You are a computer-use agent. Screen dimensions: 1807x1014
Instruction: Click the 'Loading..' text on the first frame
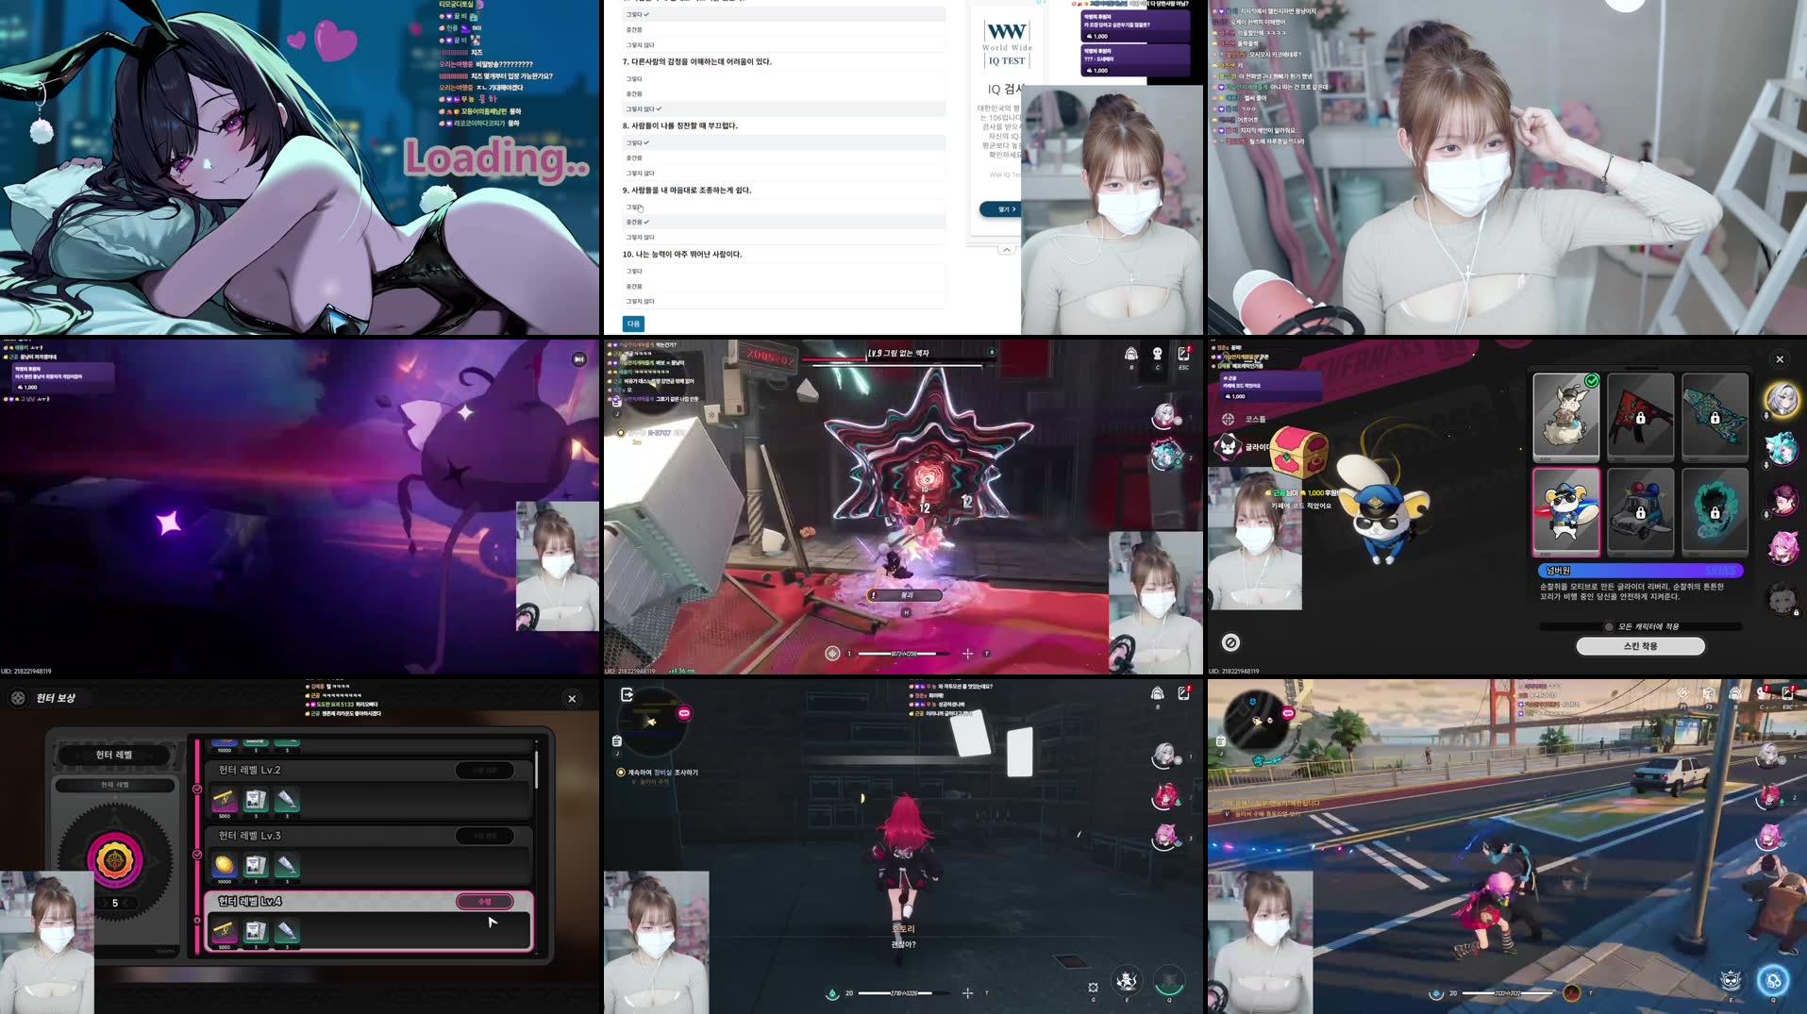coord(496,158)
